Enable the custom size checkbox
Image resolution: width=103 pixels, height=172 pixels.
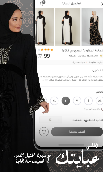102,109
